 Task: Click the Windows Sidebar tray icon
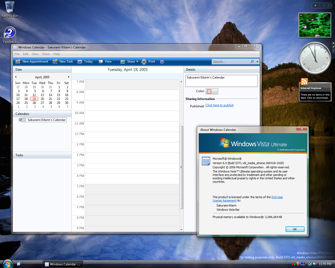(x=303, y=264)
